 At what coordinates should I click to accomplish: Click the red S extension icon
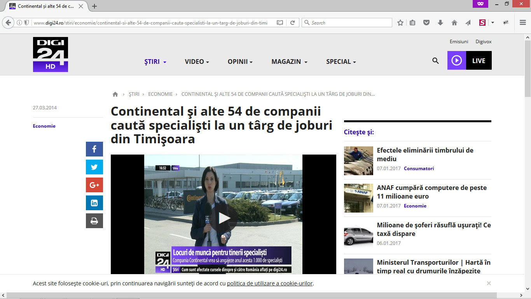[x=482, y=23]
